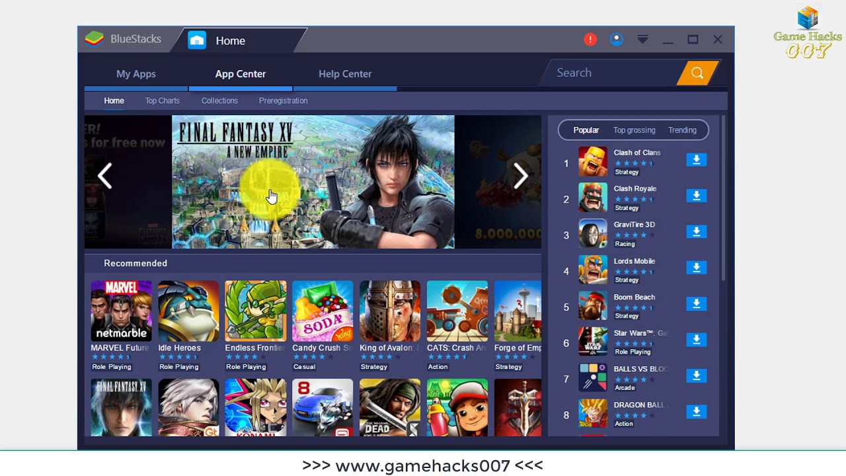Open the Collections sub-tab

point(219,100)
